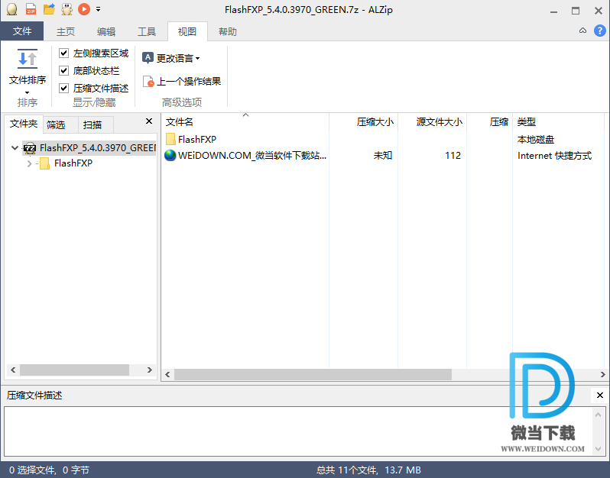The height and width of the screenshot is (478, 610).
Task: Click the globe icon of WEiDOWN.COM shortcut
Action: coord(170,156)
